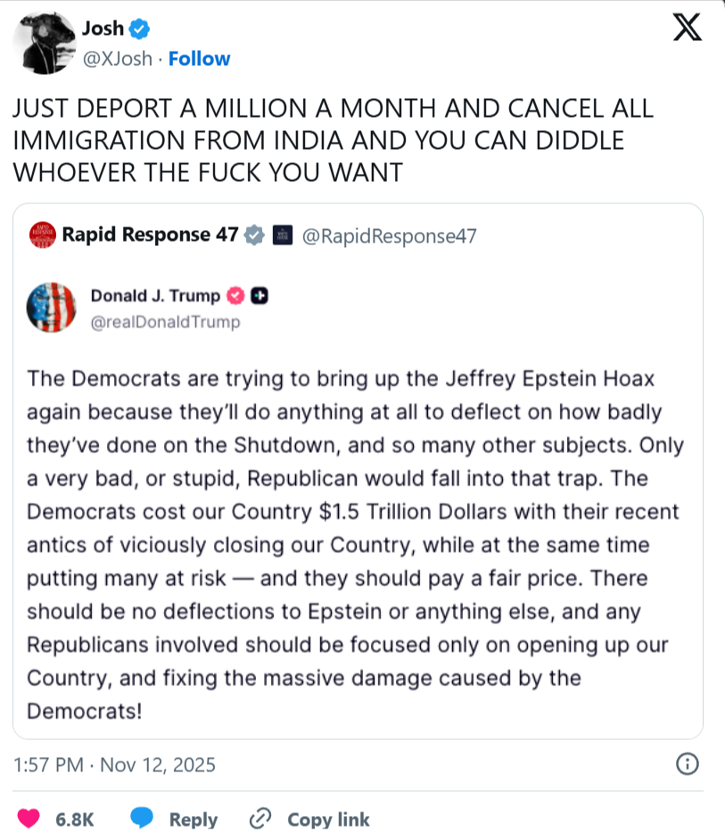This screenshot has height=840, width=725.
Task: Click Donald J. Trump's avatar image
Action: tap(52, 308)
